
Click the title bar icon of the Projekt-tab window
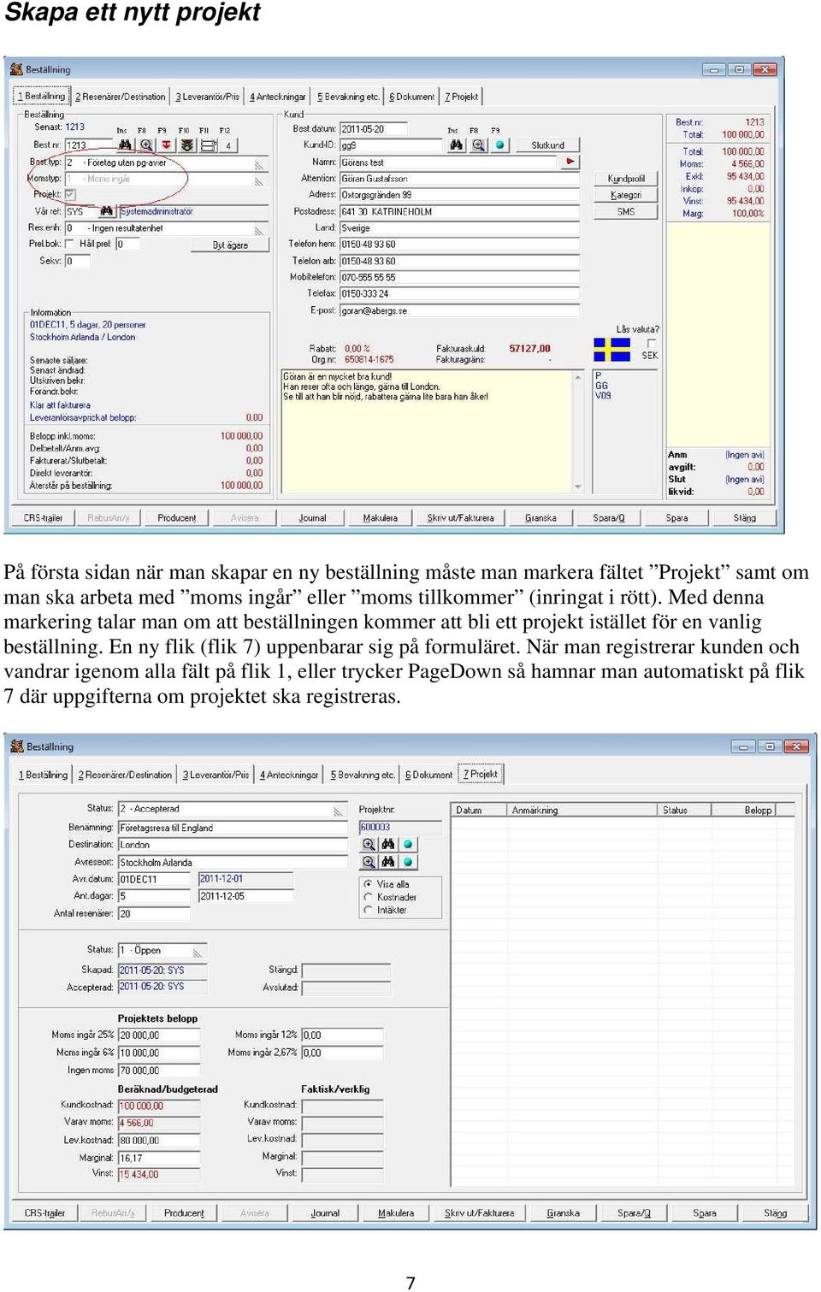click(x=16, y=746)
